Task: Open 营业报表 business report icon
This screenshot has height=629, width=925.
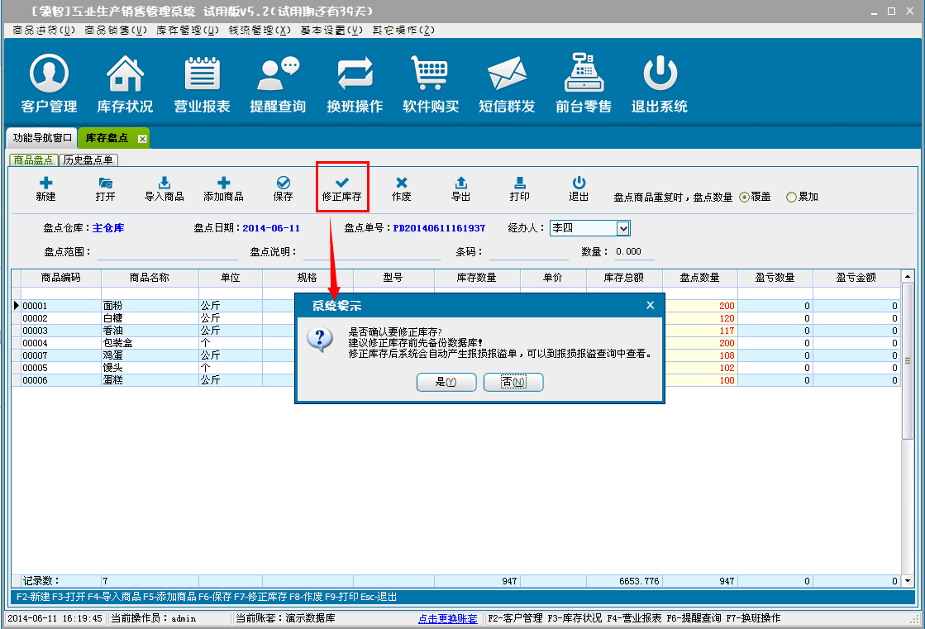Action: 202,74
